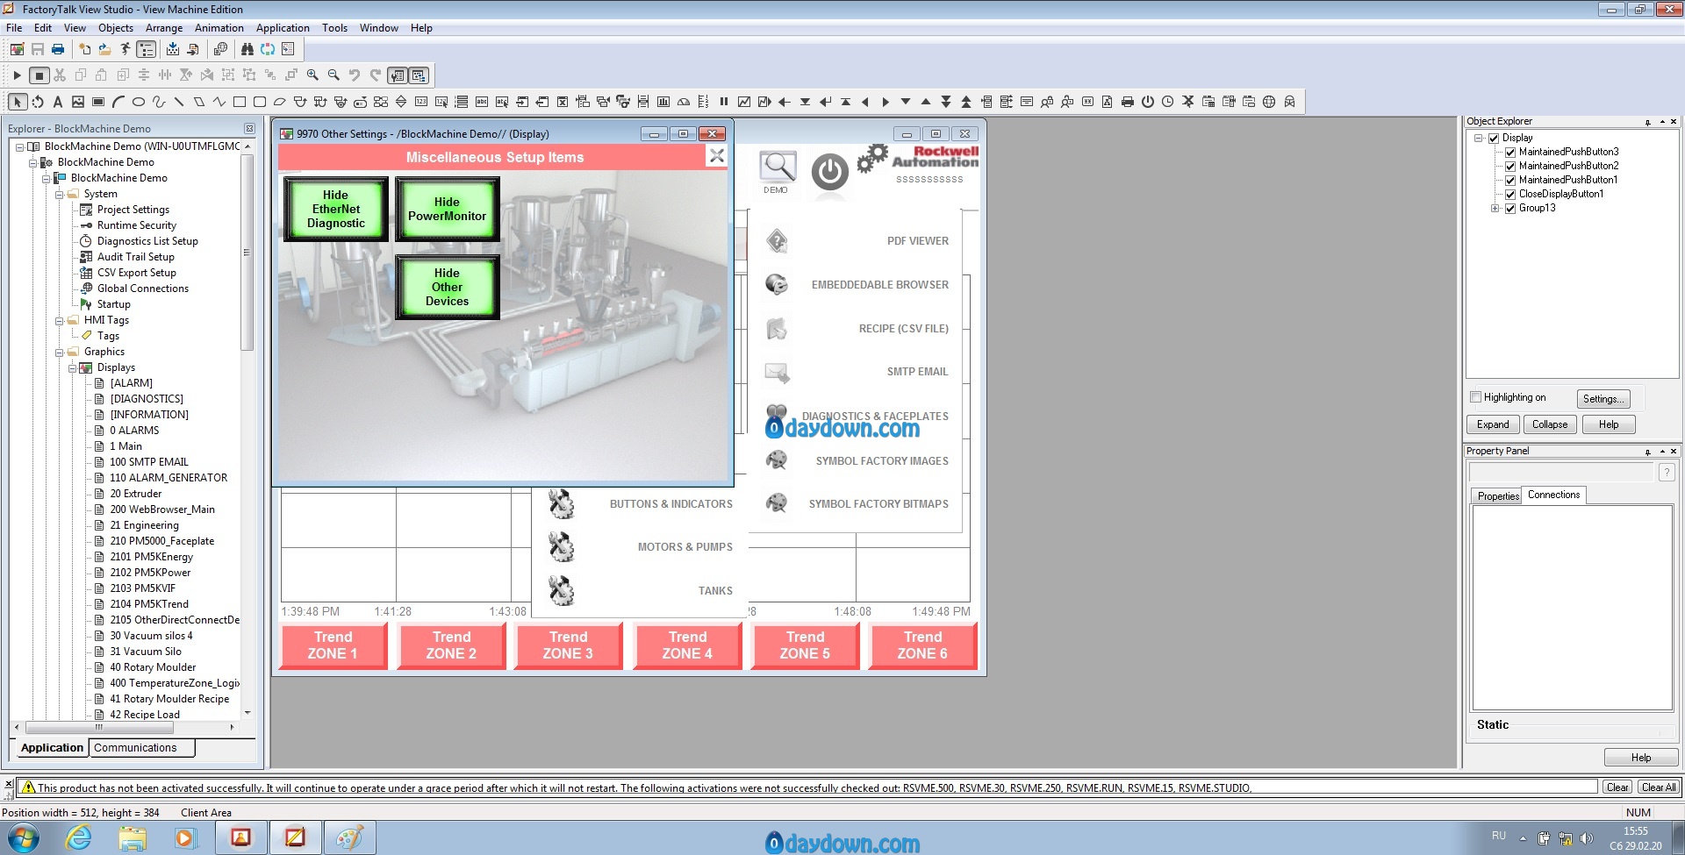The height and width of the screenshot is (855, 1685).
Task: Click the Save icon in the toolbar
Action: click(x=38, y=49)
